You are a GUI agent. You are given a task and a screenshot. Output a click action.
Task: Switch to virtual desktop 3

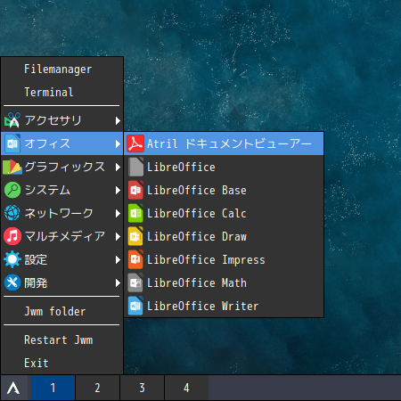[142, 388]
